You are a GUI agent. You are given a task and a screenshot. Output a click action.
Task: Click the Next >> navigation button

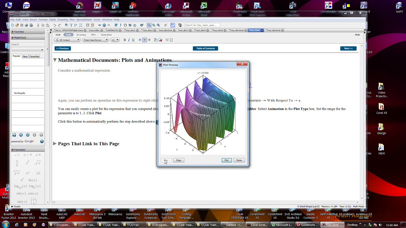click(348, 48)
